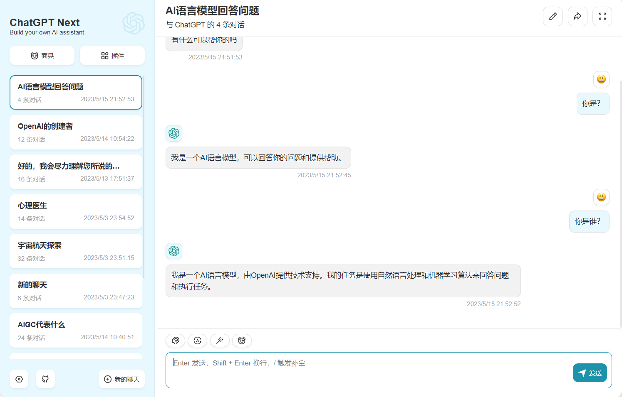Open the 心理医生 conversation
Screen dimensions: 622x397
point(76,211)
